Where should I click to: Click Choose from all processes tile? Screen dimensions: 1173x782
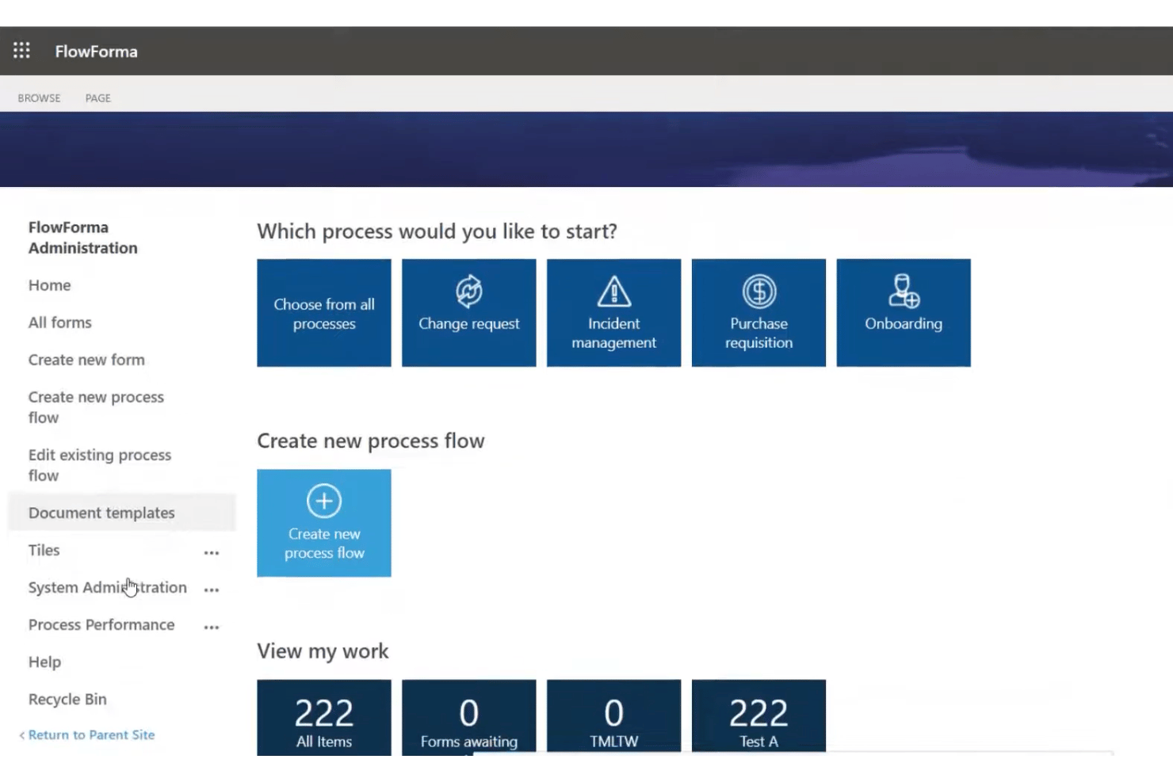point(324,313)
